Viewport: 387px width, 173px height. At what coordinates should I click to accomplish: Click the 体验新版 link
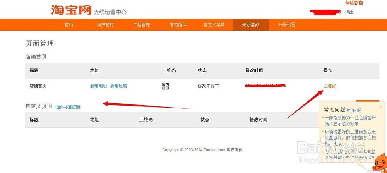354,3
